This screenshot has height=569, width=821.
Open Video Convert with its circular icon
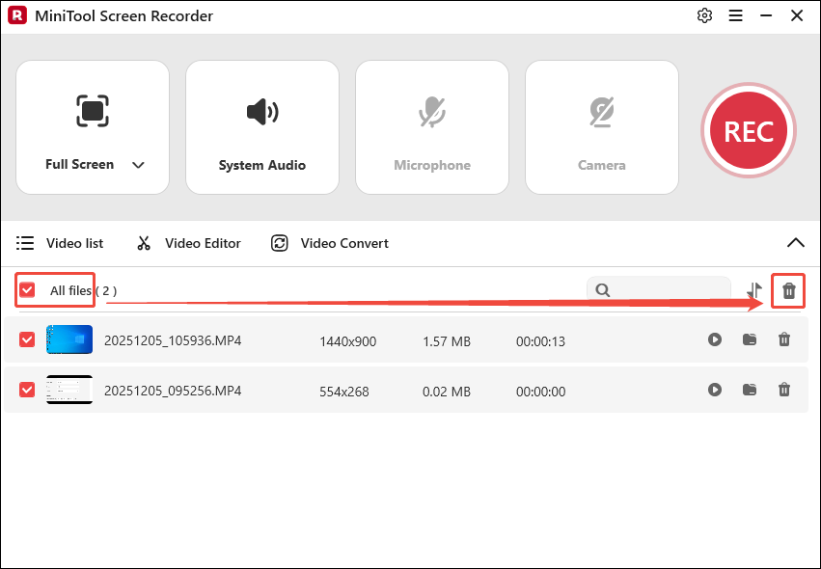click(x=279, y=243)
